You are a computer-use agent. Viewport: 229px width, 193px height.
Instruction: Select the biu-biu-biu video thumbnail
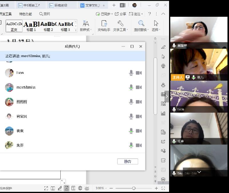198,161
